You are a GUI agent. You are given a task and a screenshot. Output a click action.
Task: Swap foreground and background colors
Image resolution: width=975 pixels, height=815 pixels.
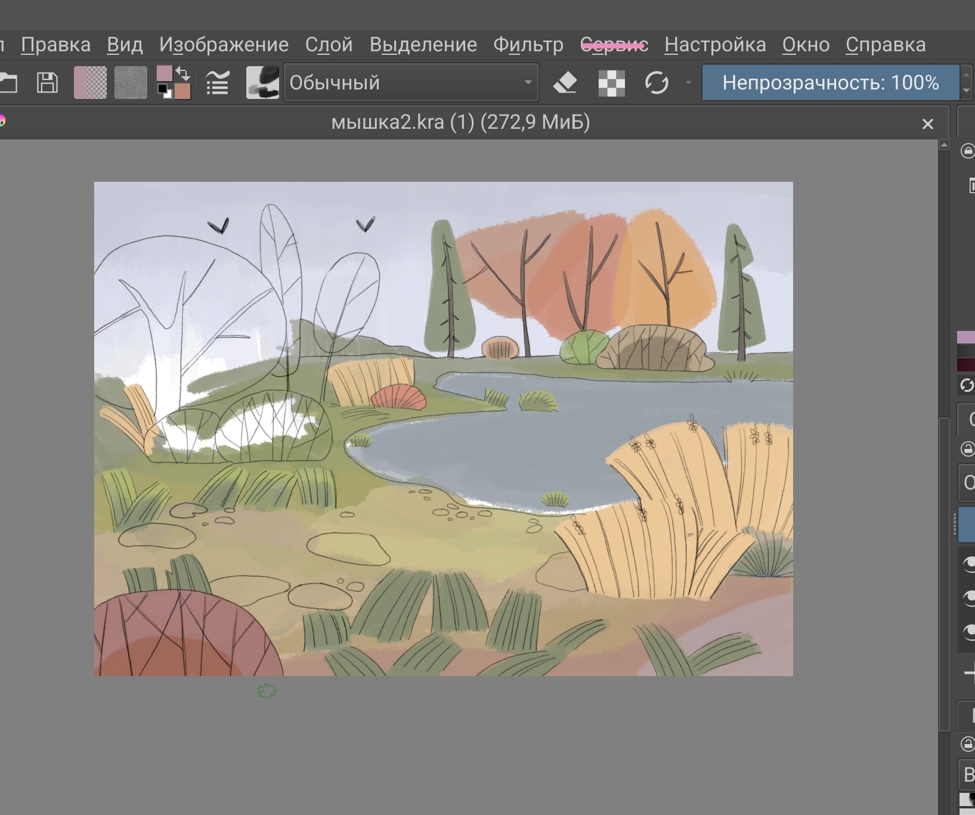(x=183, y=74)
